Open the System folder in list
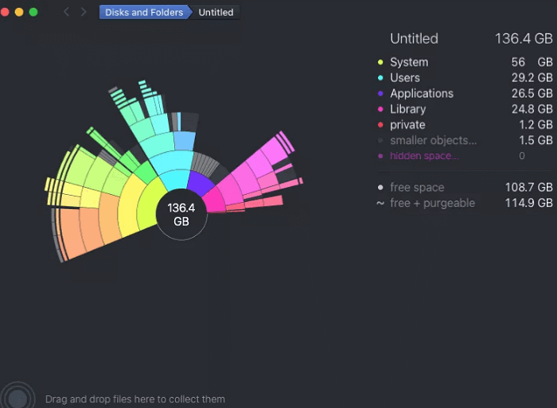The image size is (557, 408). (x=409, y=62)
